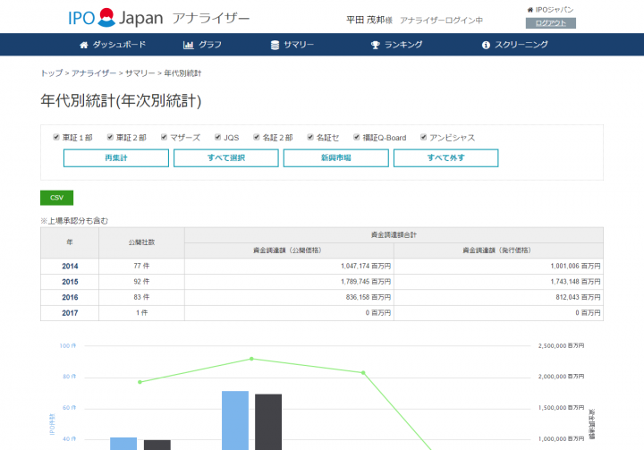Uncheck the 東証1部 checkbox

(x=56, y=138)
